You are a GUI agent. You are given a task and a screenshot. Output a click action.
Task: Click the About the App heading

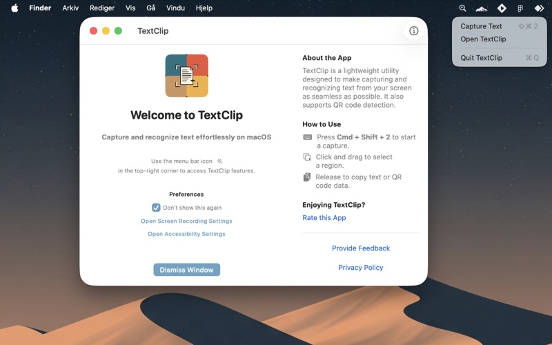coord(326,58)
